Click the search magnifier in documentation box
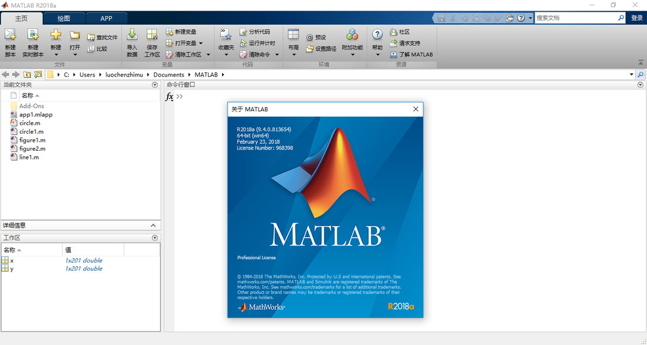 click(x=621, y=18)
